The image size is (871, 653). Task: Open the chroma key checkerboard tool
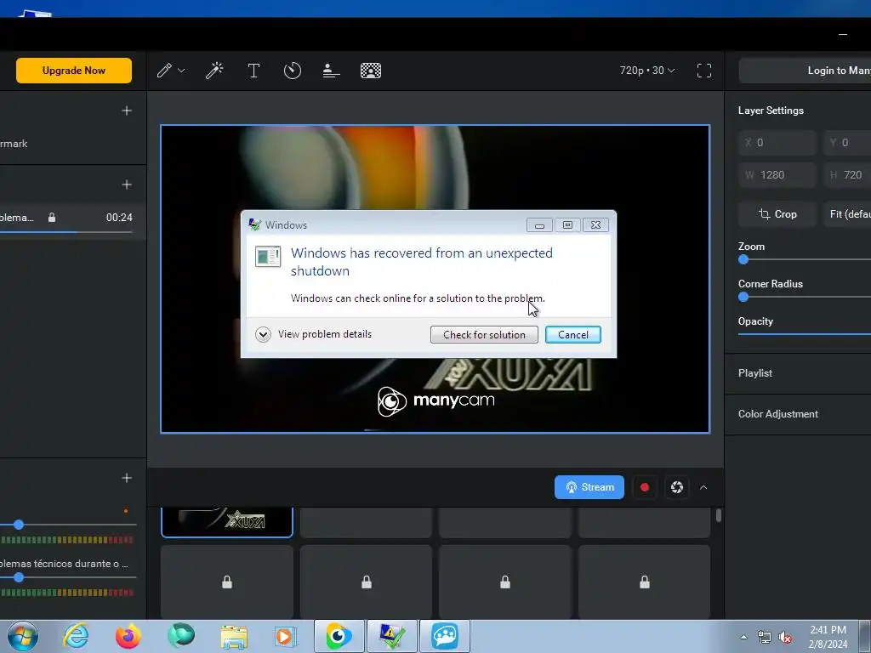coord(371,71)
